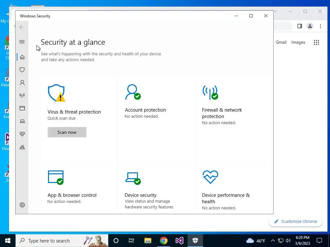Open the Windows Start menu
Screen dimensions: 330x247
[x=8, y=241]
